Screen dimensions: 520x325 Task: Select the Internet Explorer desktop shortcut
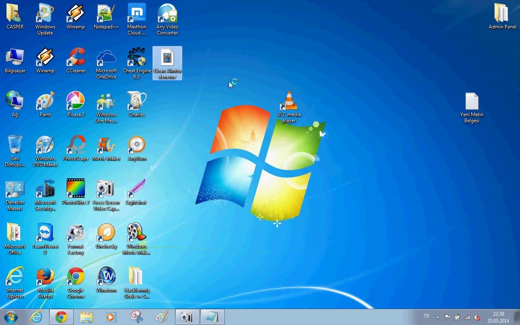15,283
